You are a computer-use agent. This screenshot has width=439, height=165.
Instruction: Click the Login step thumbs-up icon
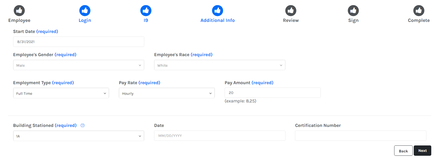(85, 11)
